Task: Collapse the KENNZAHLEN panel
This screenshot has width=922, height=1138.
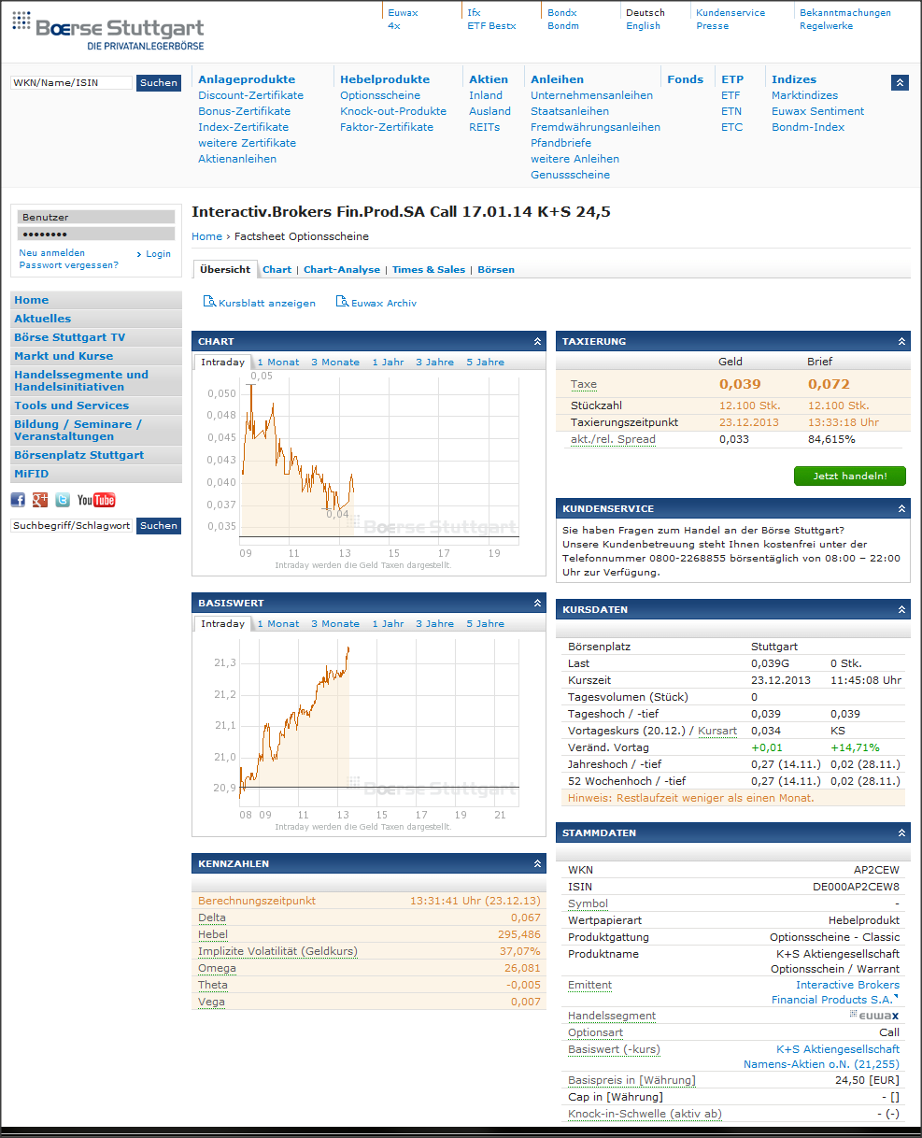Action: [537, 864]
